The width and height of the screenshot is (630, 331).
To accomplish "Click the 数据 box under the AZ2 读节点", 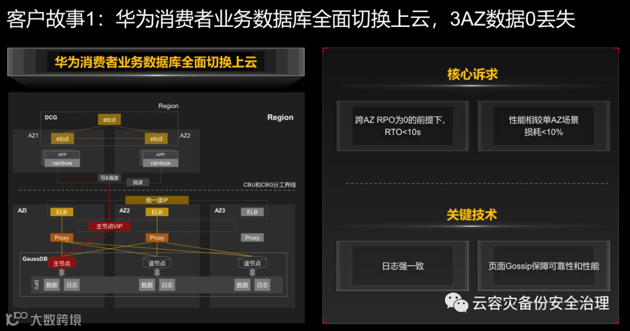I will point(147,285).
